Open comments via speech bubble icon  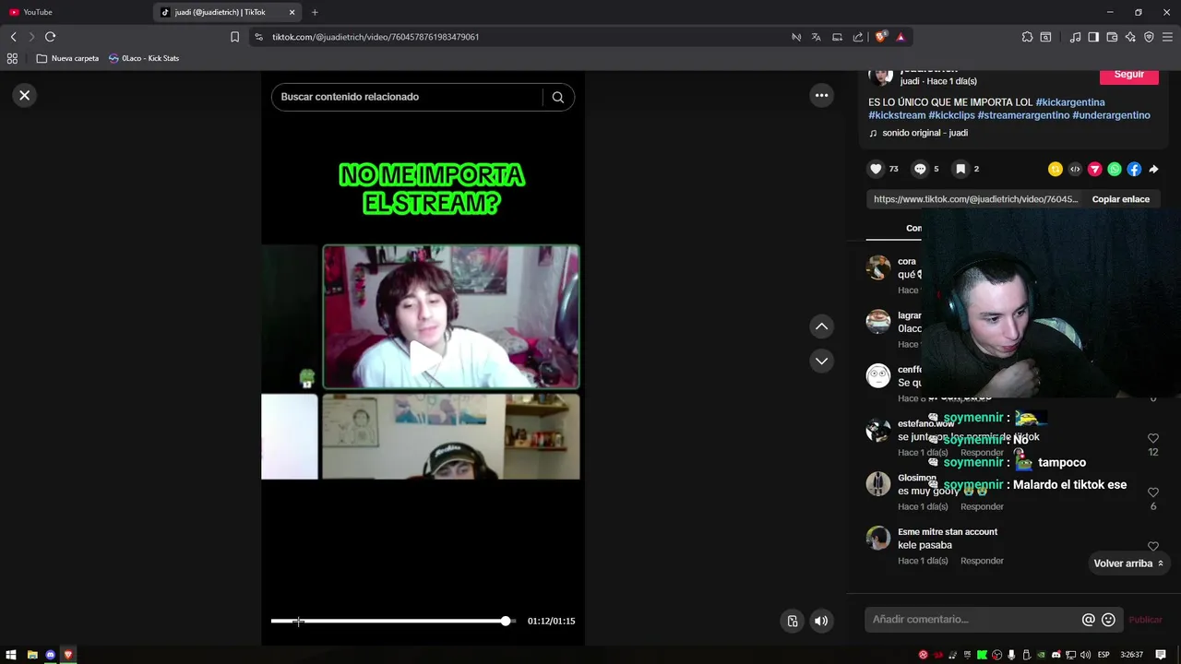coord(920,169)
